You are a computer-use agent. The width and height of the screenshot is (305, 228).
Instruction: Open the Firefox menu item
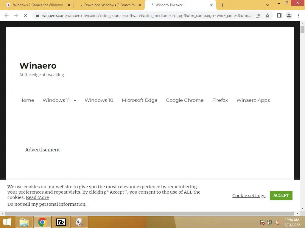tap(220, 100)
